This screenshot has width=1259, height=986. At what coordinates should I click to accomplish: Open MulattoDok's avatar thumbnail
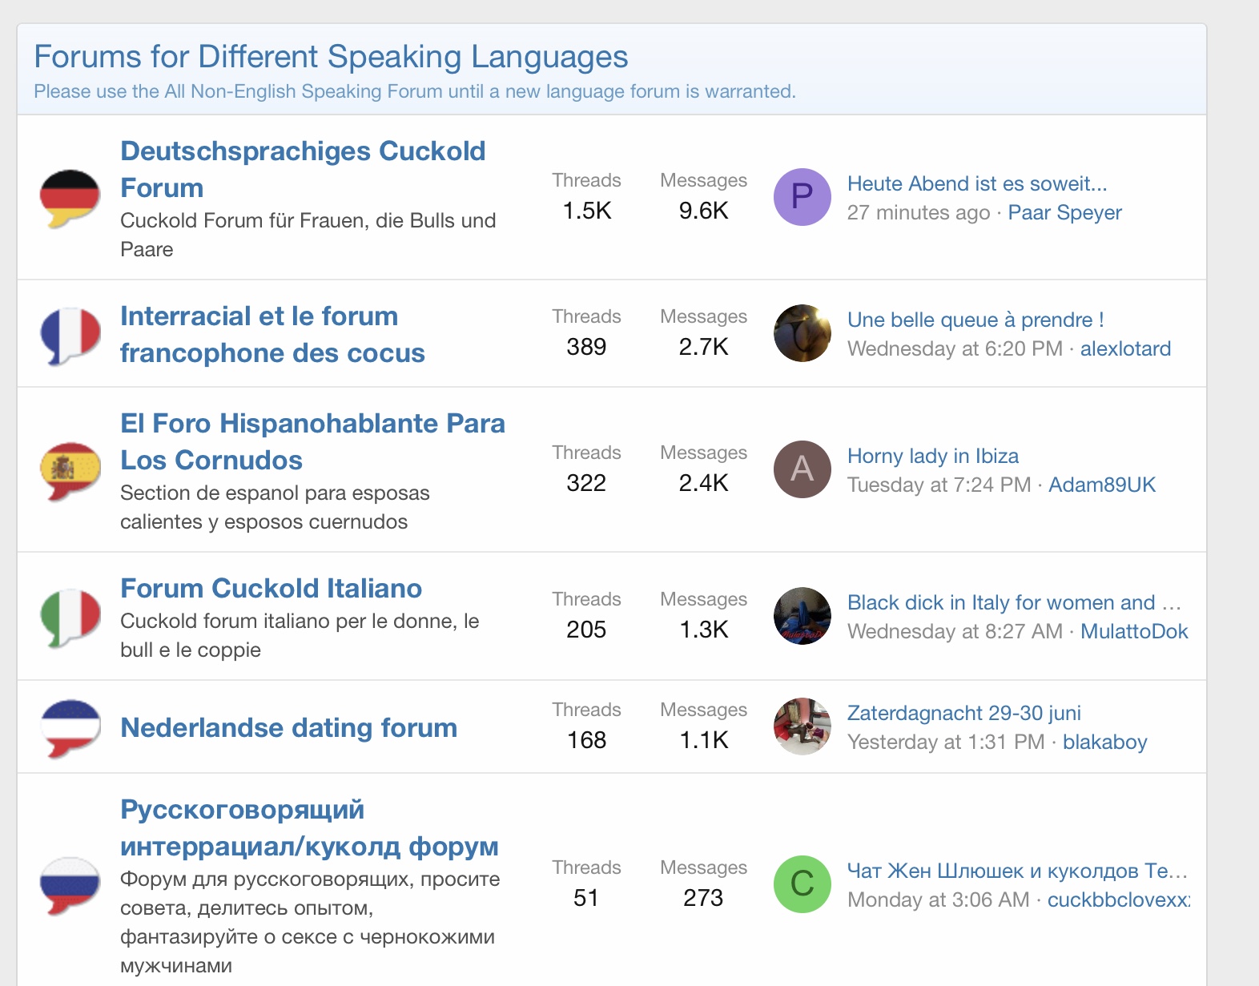click(802, 616)
